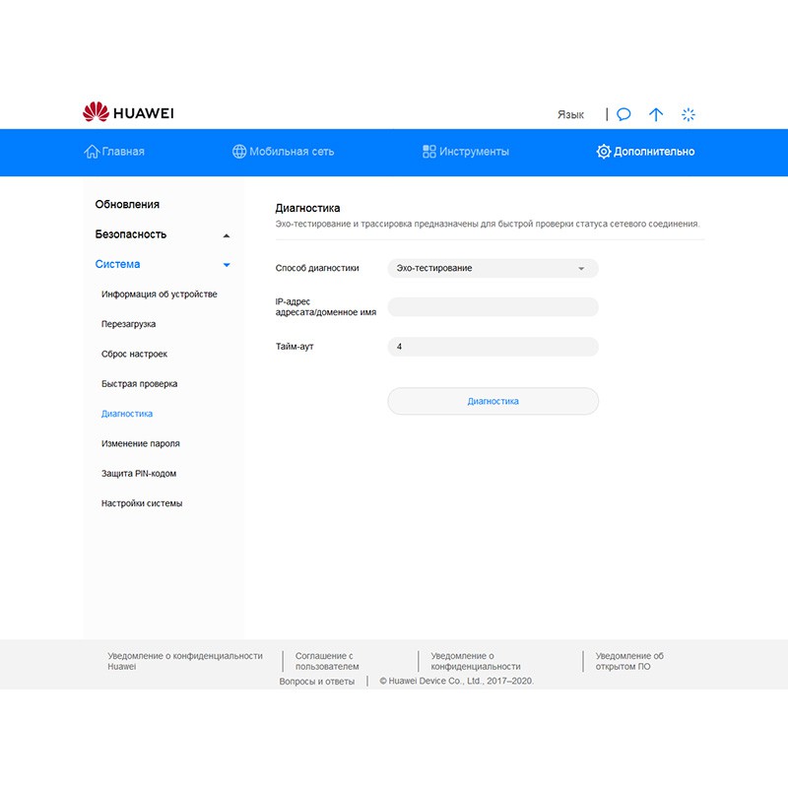
Task: Open the Обновления sidebar item
Action: 127,205
